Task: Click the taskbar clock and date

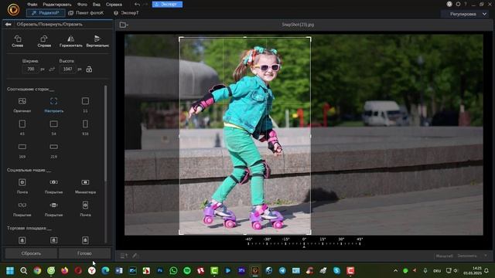Action: (x=473, y=270)
